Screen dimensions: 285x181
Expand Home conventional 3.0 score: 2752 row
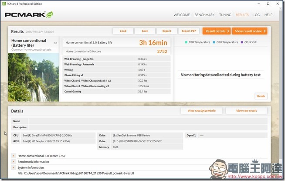(14, 156)
